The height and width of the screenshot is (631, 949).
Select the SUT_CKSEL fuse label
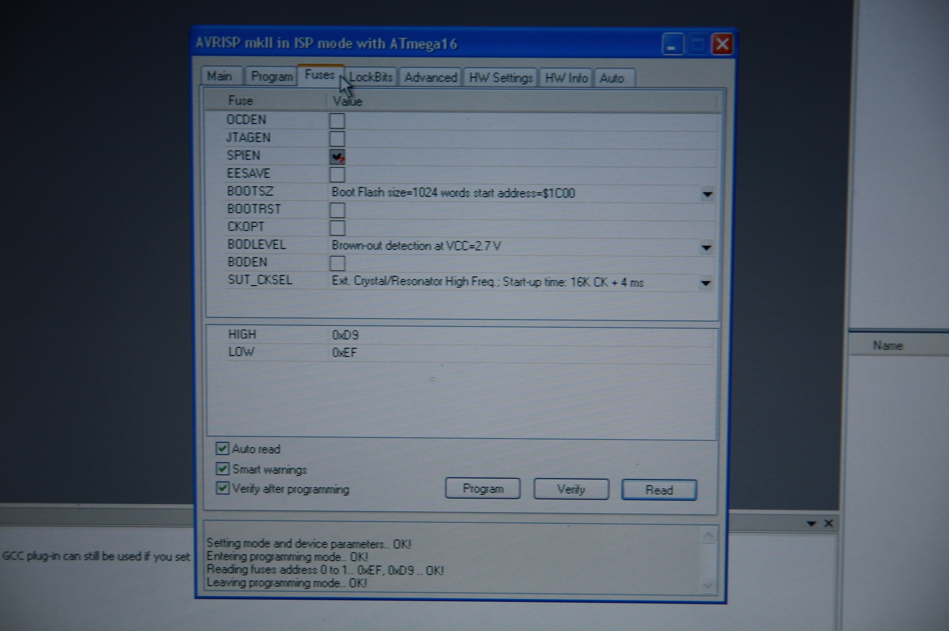[260, 280]
